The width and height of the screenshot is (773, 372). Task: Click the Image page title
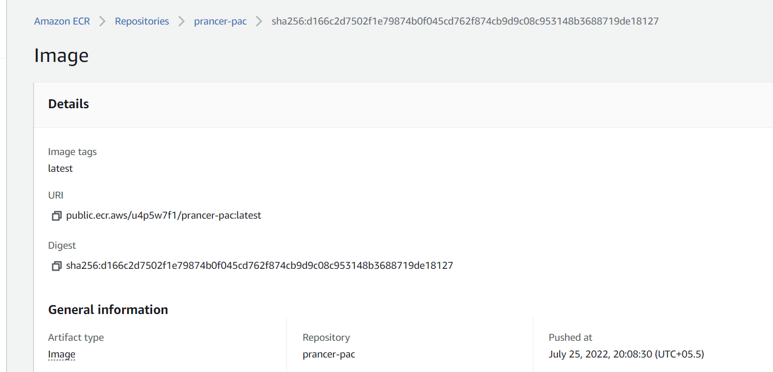coord(61,56)
